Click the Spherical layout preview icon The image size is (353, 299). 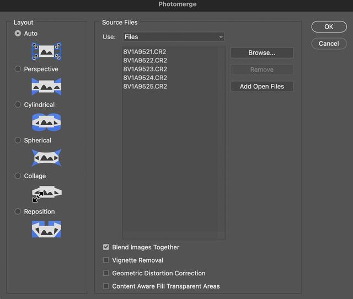46,158
